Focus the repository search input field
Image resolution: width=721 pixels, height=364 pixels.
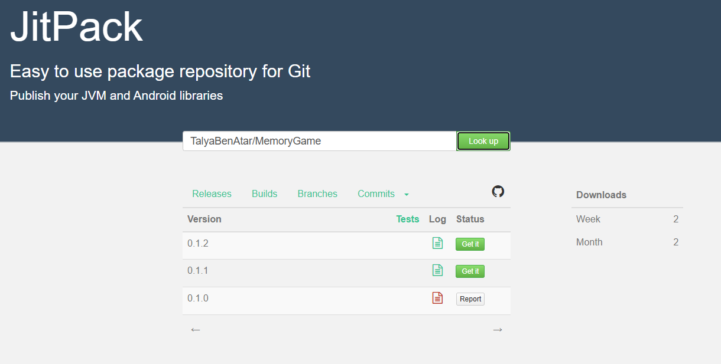click(x=319, y=141)
